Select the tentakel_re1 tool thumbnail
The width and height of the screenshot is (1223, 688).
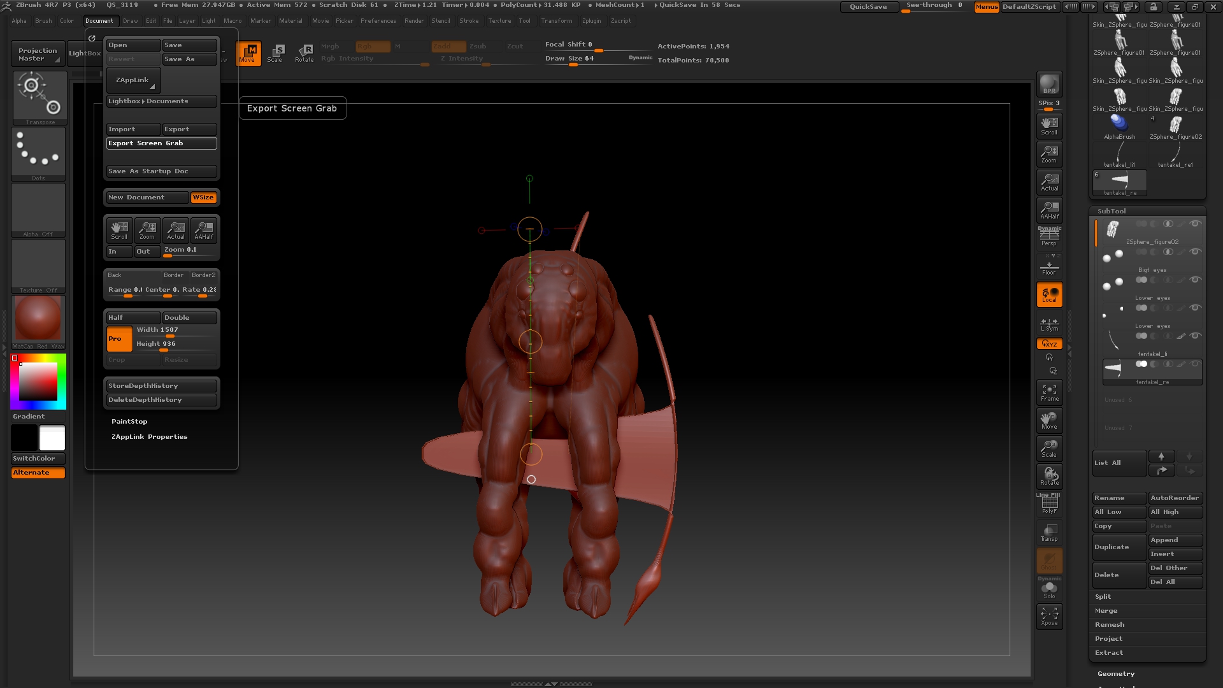1175,155
